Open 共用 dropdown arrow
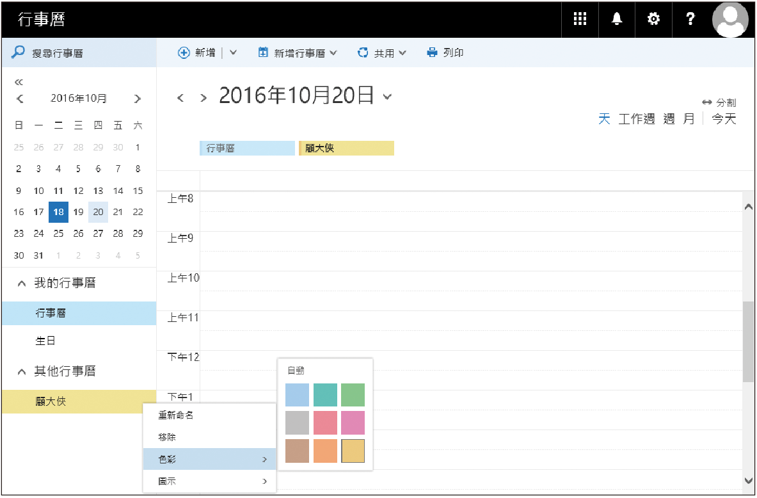The height and width of the screenshot is (498, 757). click(402, 53)
